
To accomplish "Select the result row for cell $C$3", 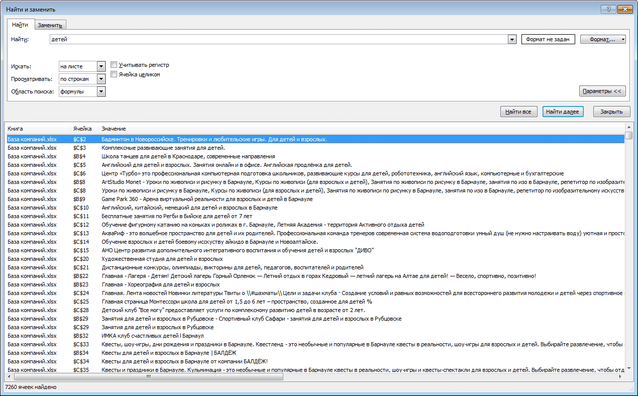I will [315, 148].
